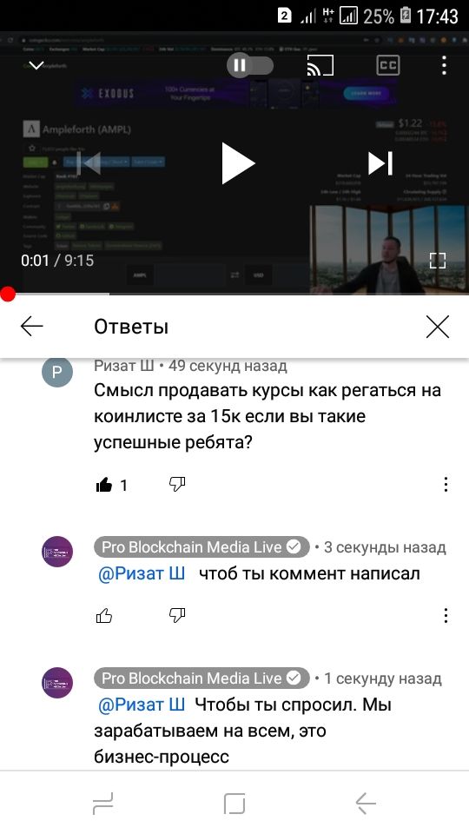469x834 pixels.
Task: Dislike the reply "чтоб ты коммент написал"
Action: click(x=177, y=615)
